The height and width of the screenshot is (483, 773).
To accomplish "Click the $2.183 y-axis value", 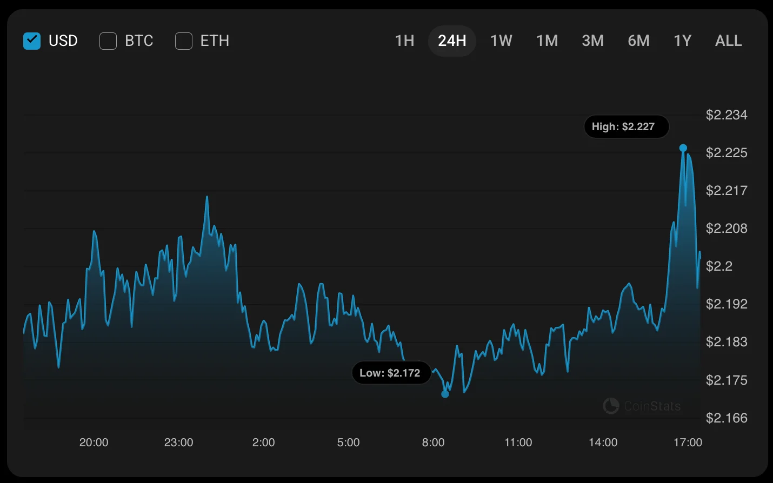I will (727, 342).
